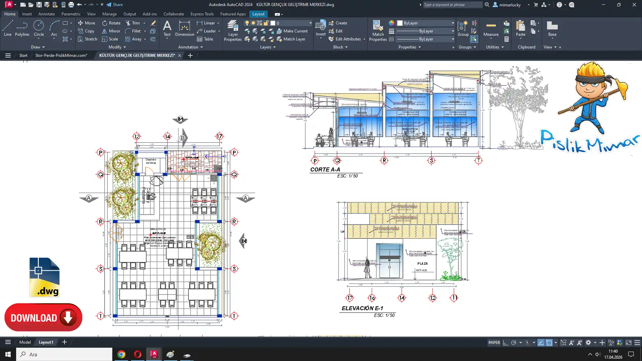The image size is (642, 361).
Task: Select the Polyline tool
Action: [x=22, y=28]
